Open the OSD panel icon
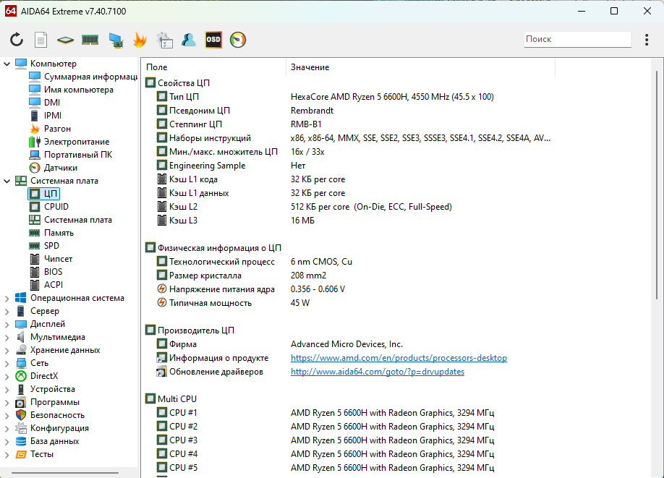This screenshot has height=478, width=664. coord(213,40)
